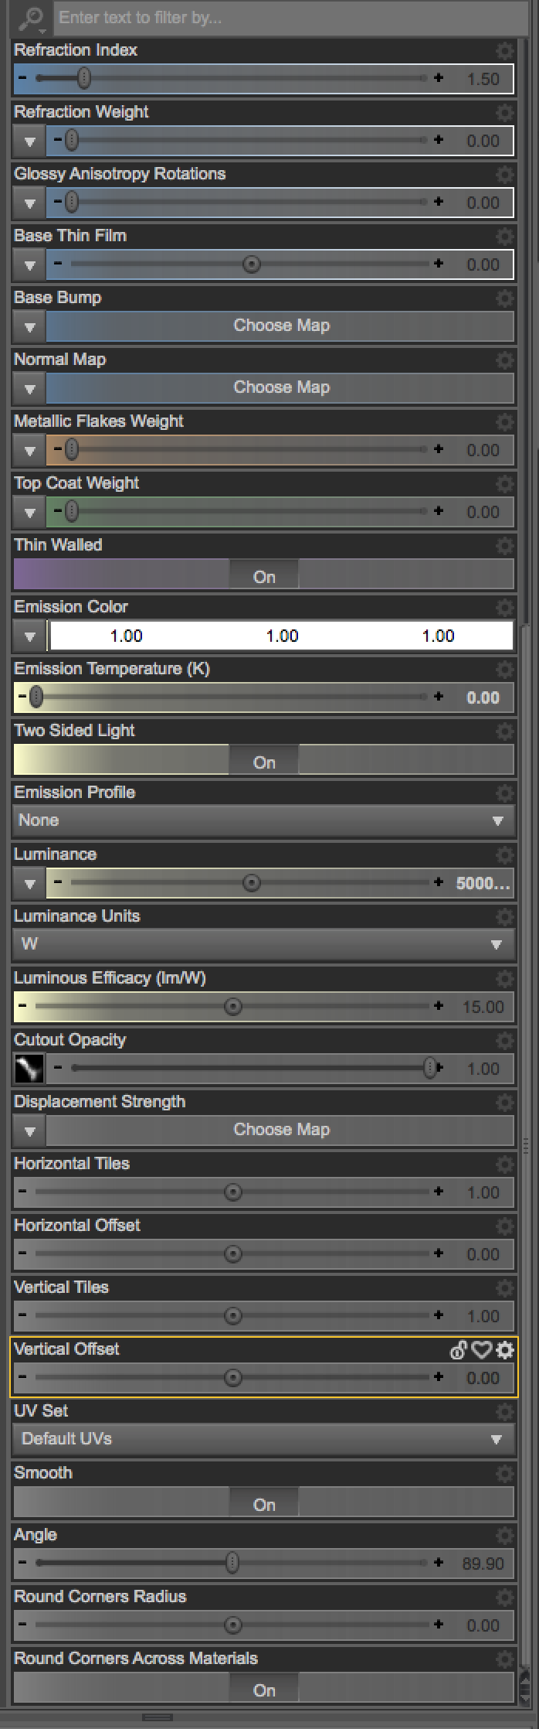
Task: Open the Emission Profile dropdown
Action: pyautogui.click(x=263, y=820)
